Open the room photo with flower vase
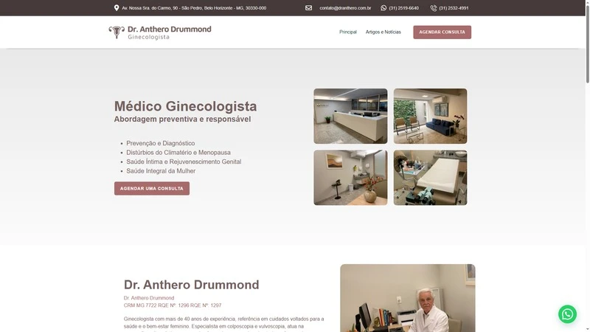This screenshot has height=332, width=590. tap(350, 178)
